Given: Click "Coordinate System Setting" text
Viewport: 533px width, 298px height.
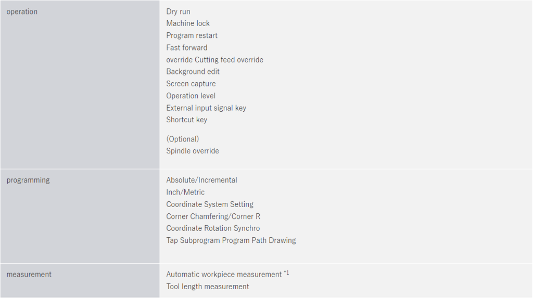Looking at the screenshot, I should click(x=210, y=204).
